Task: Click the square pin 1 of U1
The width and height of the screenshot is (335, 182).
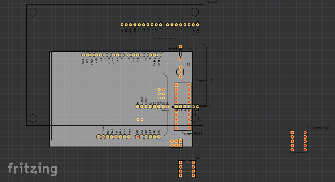Action: [x=180, y=163]
